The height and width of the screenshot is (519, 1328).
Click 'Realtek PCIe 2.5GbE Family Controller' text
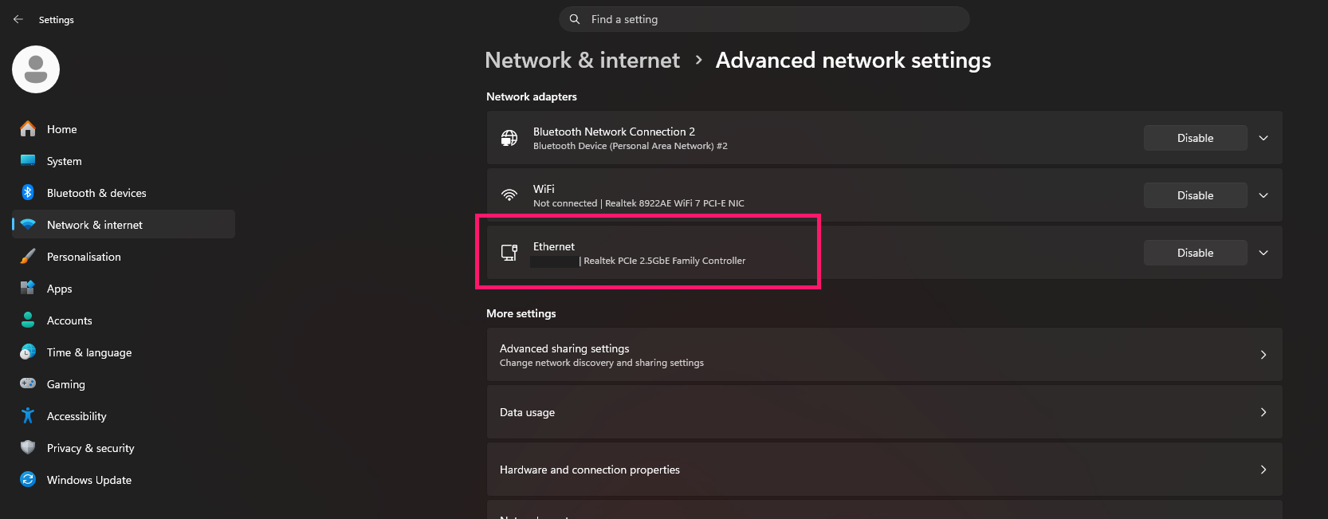tap(665, 261)
